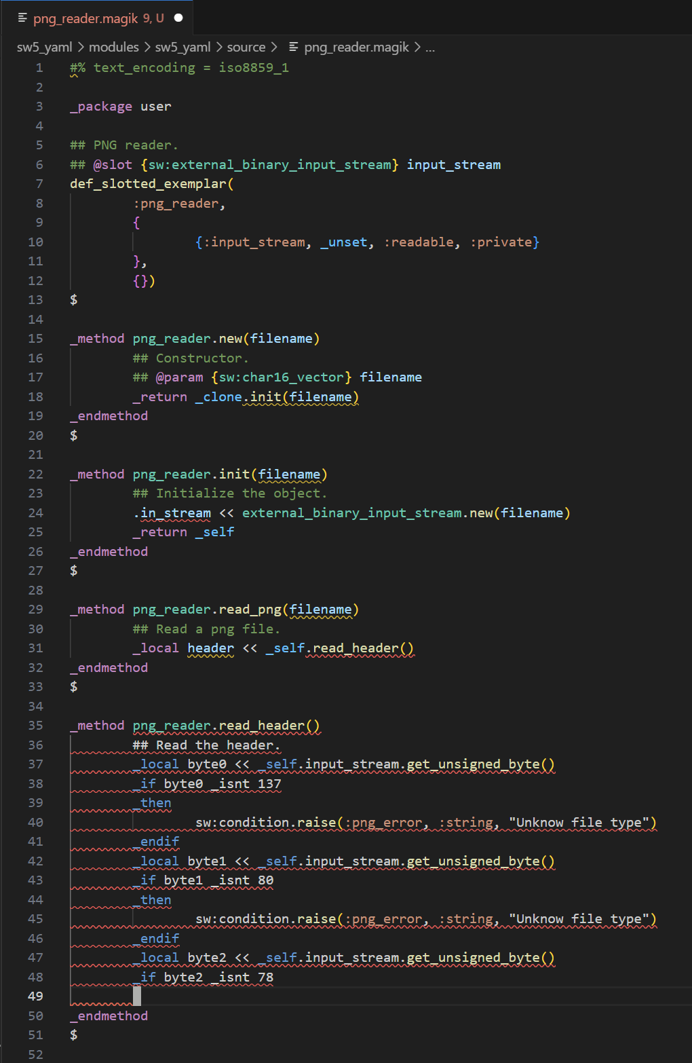692x1063 pixels.
Task: Open the first sw5_yaml breadcrumb folder
Action: (44, 48)
